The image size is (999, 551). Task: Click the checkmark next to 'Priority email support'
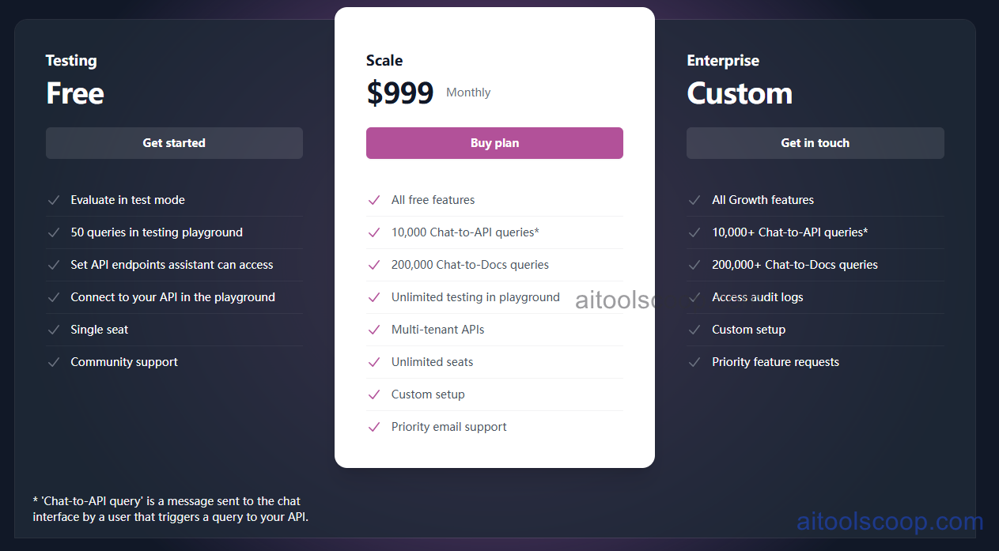[x=374, y=427]
